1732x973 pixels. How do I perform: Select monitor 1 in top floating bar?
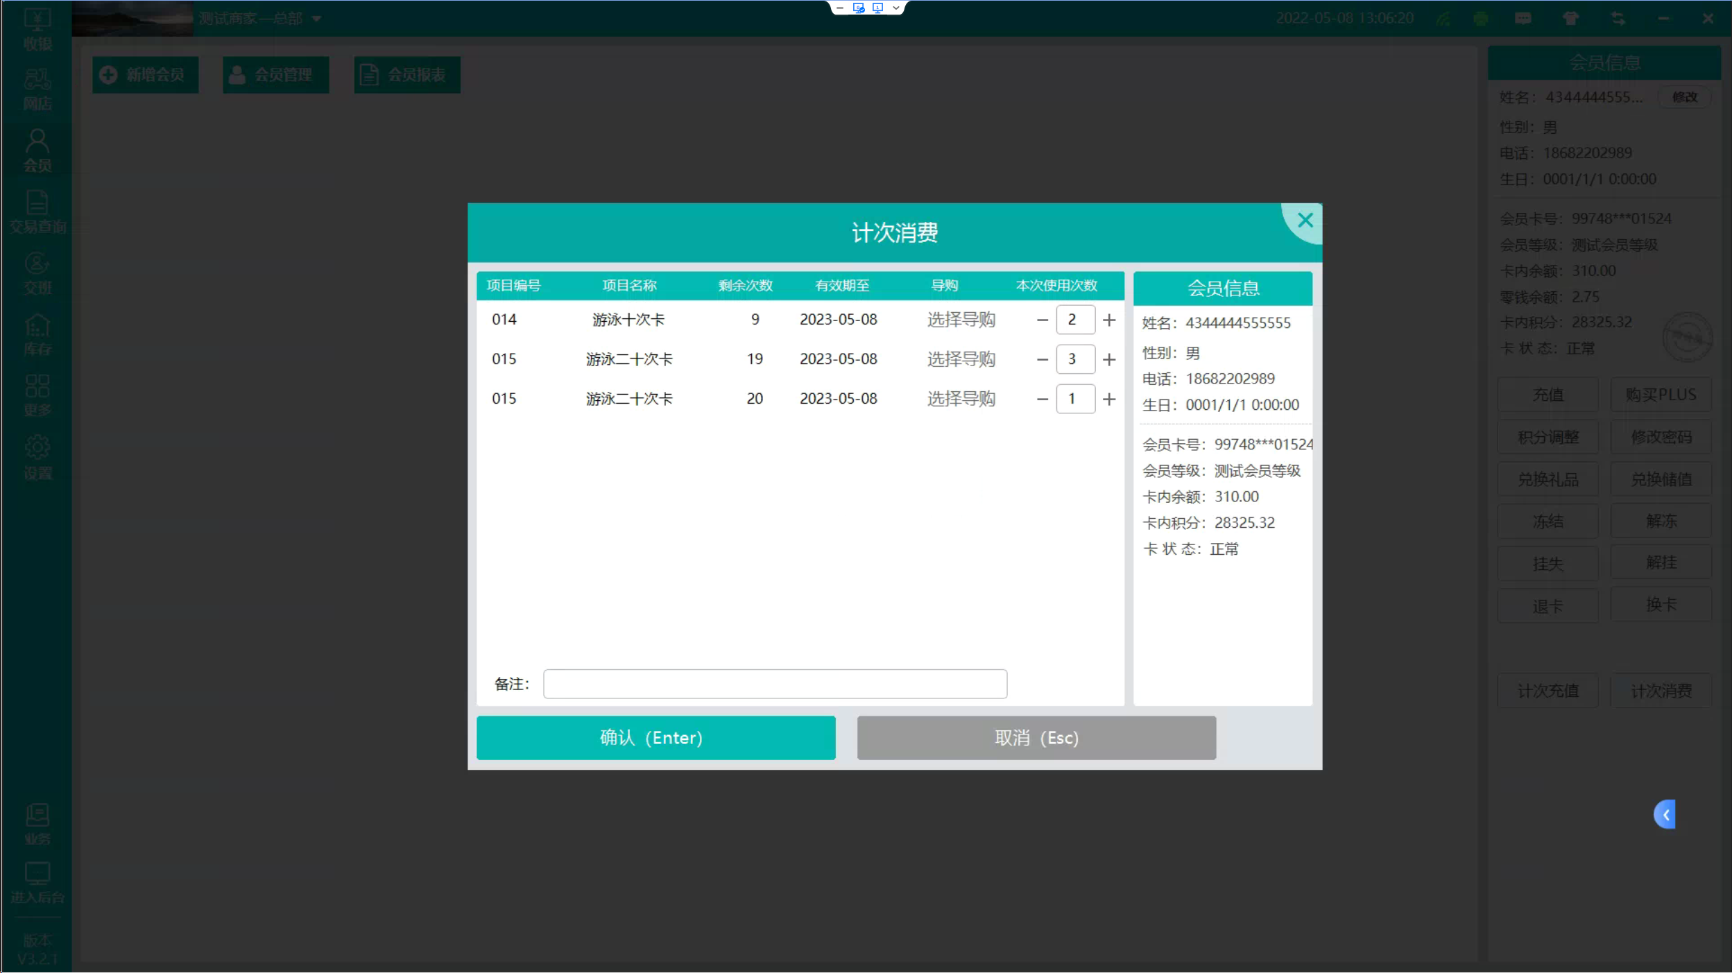click(x=877, y=8)
